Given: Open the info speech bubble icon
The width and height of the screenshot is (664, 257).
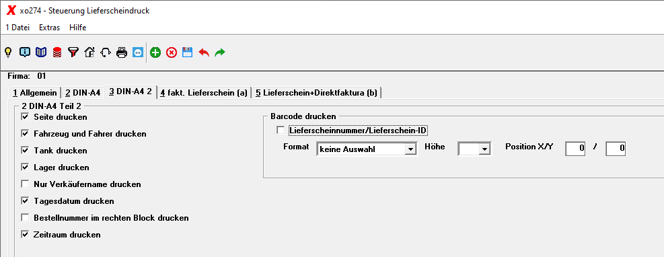Looking at the screenshot, I should coord(25,52).
